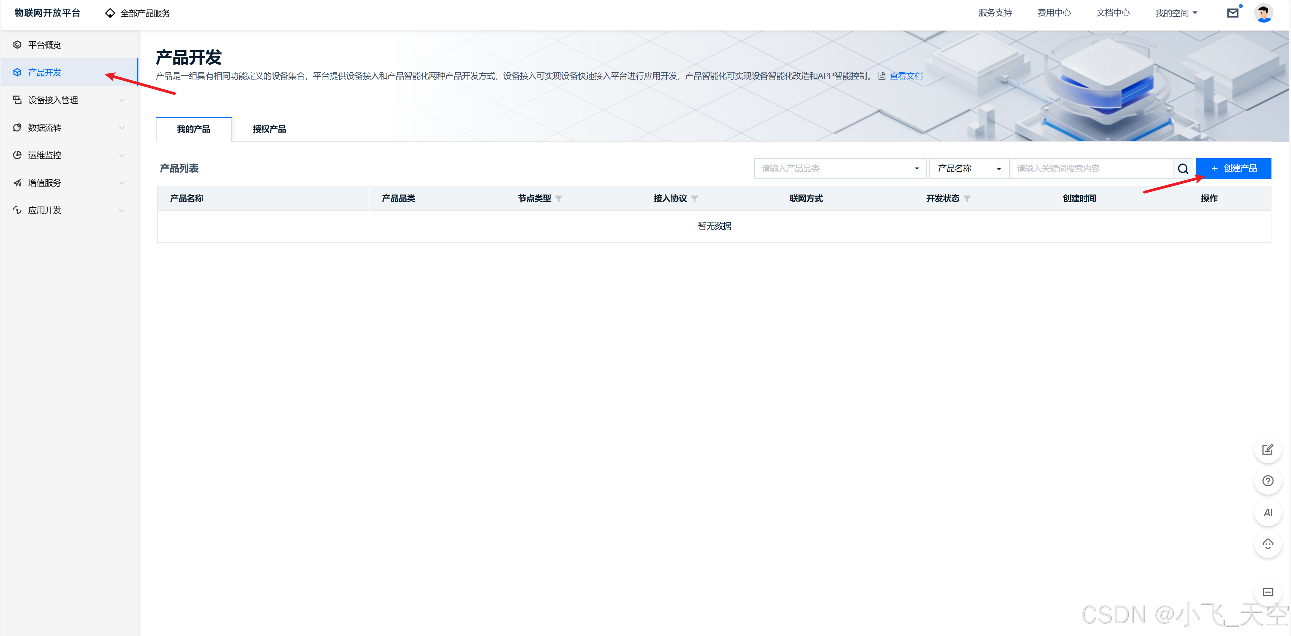Click the mail notification envelope icon
The height and width of the screenshot is (636, 1291).
[1232, 13]
